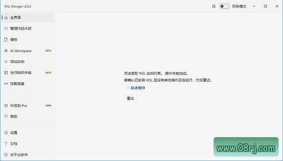Select 添加实例 in the sidebar
Screen dimensions: 283x161
[28, 62]
